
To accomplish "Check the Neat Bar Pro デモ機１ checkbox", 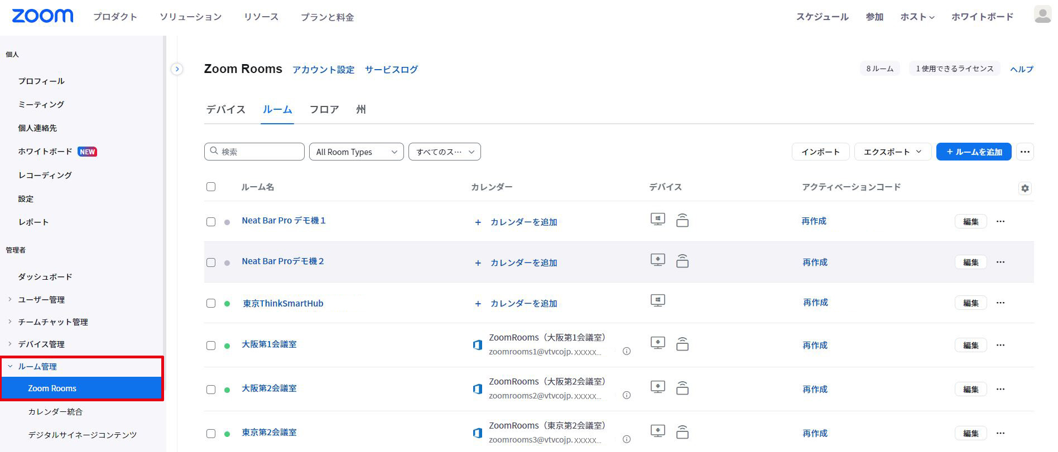I will [x=211, y=222].
